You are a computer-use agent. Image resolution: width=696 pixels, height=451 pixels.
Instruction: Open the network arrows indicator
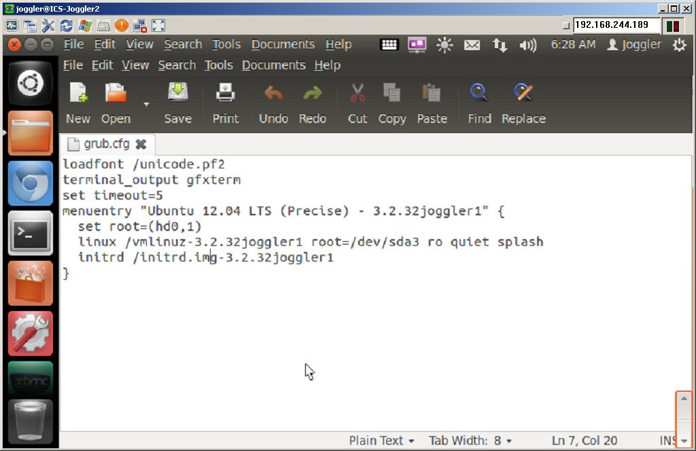[500, 45]
